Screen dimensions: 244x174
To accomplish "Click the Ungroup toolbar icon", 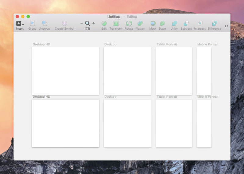I will click(x=44, y=24).
